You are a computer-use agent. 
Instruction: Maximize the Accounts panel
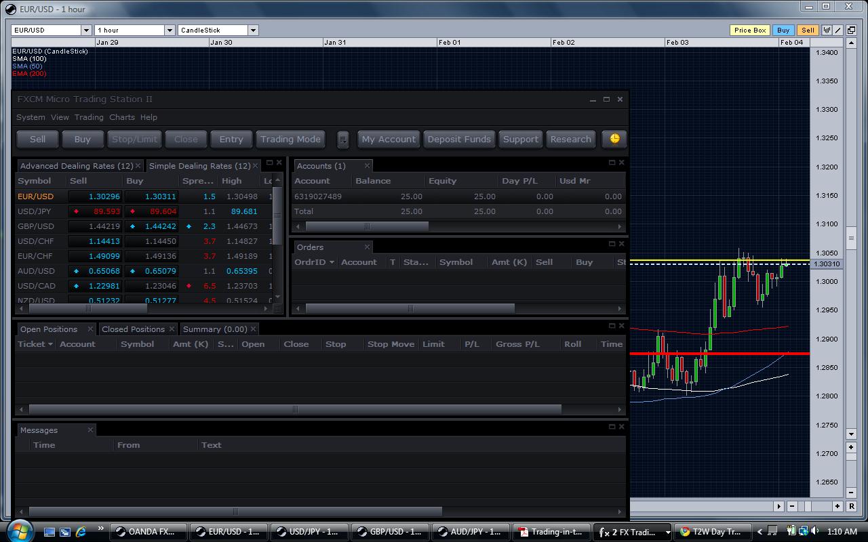point(612,163)
